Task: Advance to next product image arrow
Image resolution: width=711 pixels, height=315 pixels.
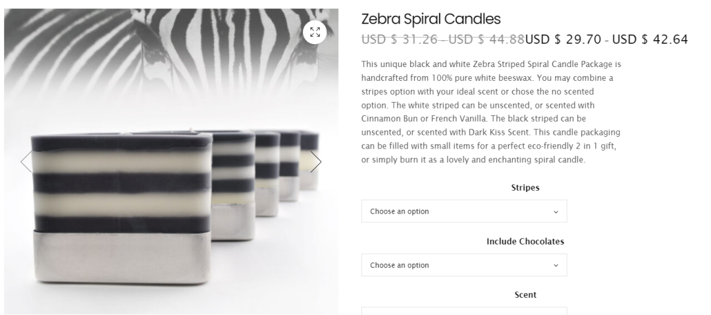Action: (316, 162)
